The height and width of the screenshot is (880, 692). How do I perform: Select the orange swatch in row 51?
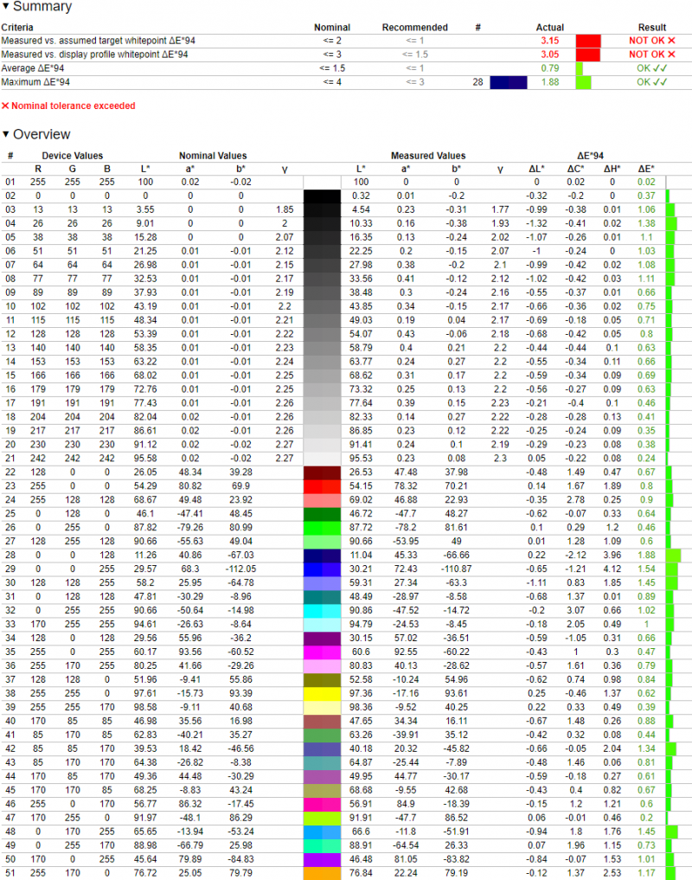click(322, 873)
